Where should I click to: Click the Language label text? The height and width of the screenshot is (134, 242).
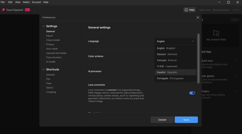coord(94,41)
